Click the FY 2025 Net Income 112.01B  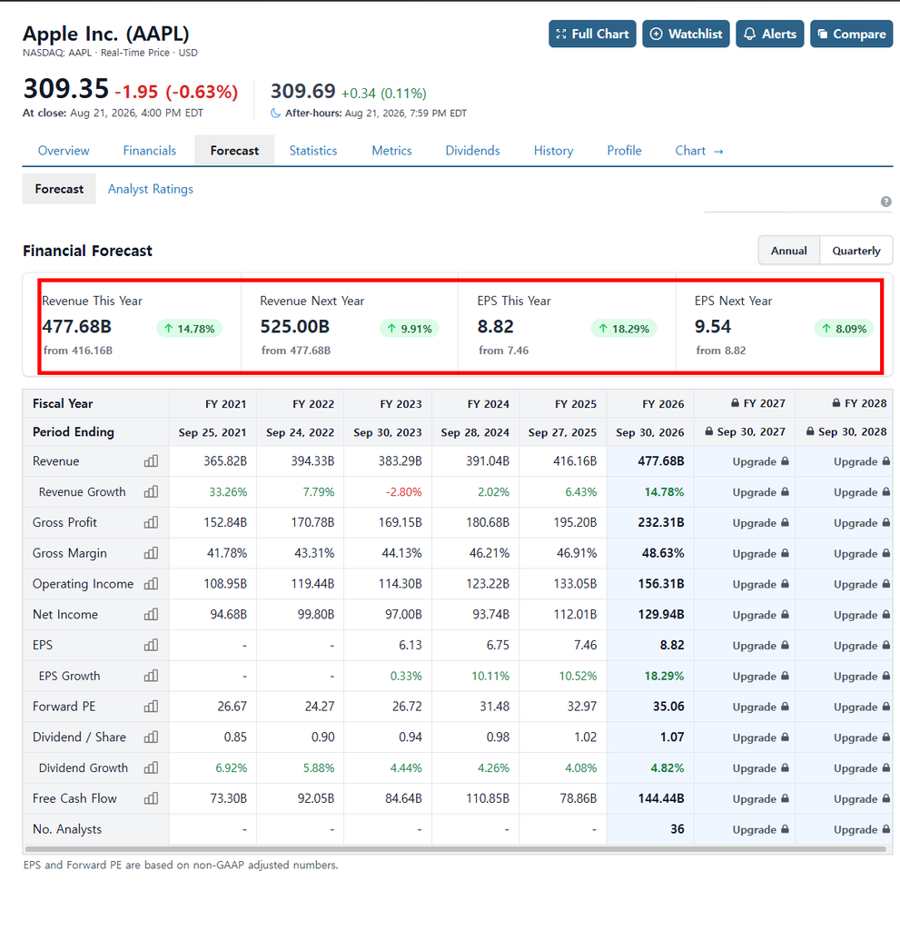pos(575,615)
